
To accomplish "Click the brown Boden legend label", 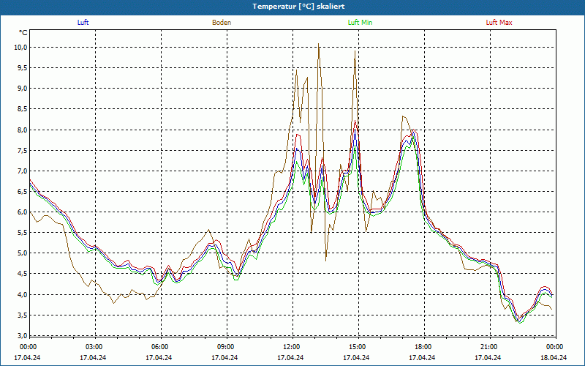I will coord(222,23).
